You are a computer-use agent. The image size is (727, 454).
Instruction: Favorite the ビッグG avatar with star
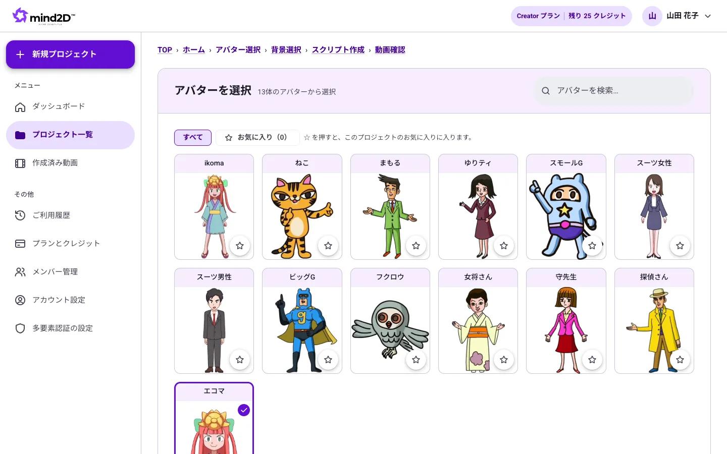(328, 360)
